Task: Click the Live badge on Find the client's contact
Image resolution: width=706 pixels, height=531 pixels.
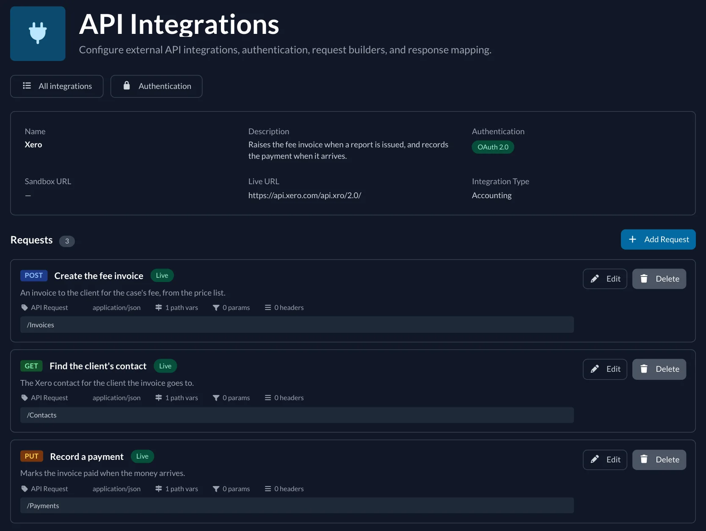Action: (165, 366)
